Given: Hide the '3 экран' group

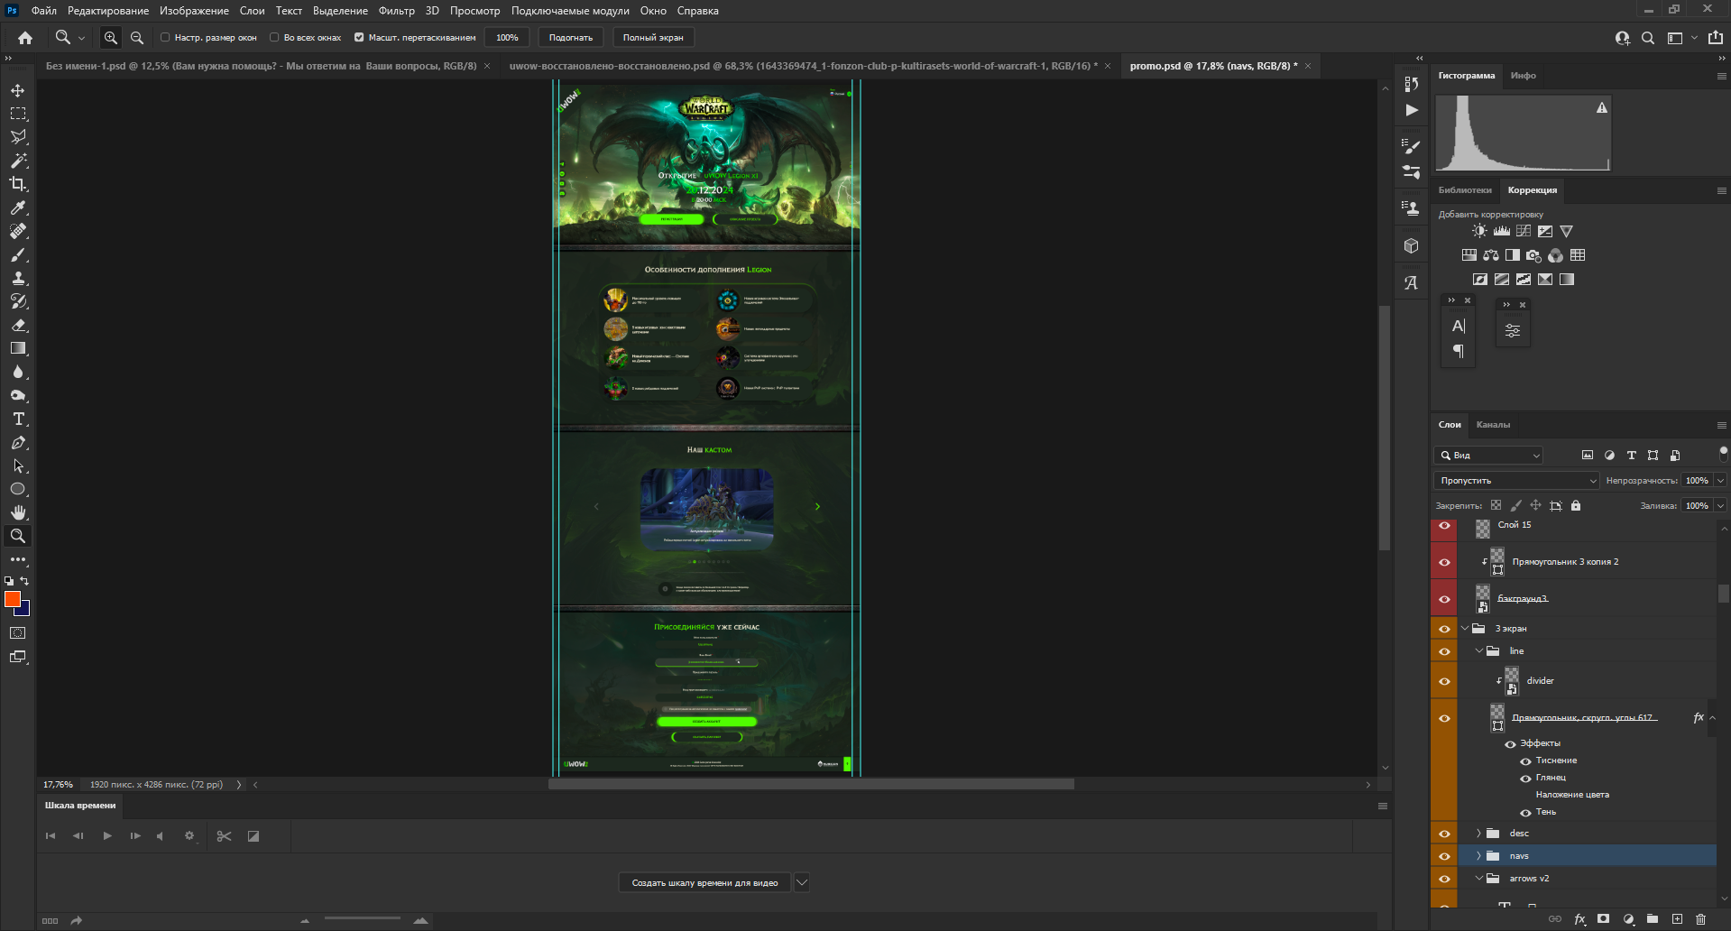Looking at the screenshot, I should tap(1444, 629).
